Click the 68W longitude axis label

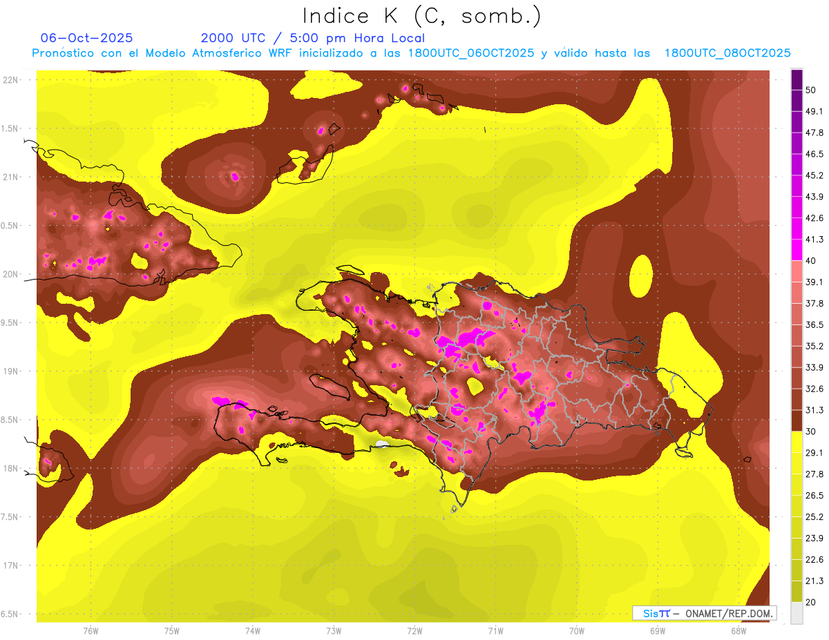[738, 631]
